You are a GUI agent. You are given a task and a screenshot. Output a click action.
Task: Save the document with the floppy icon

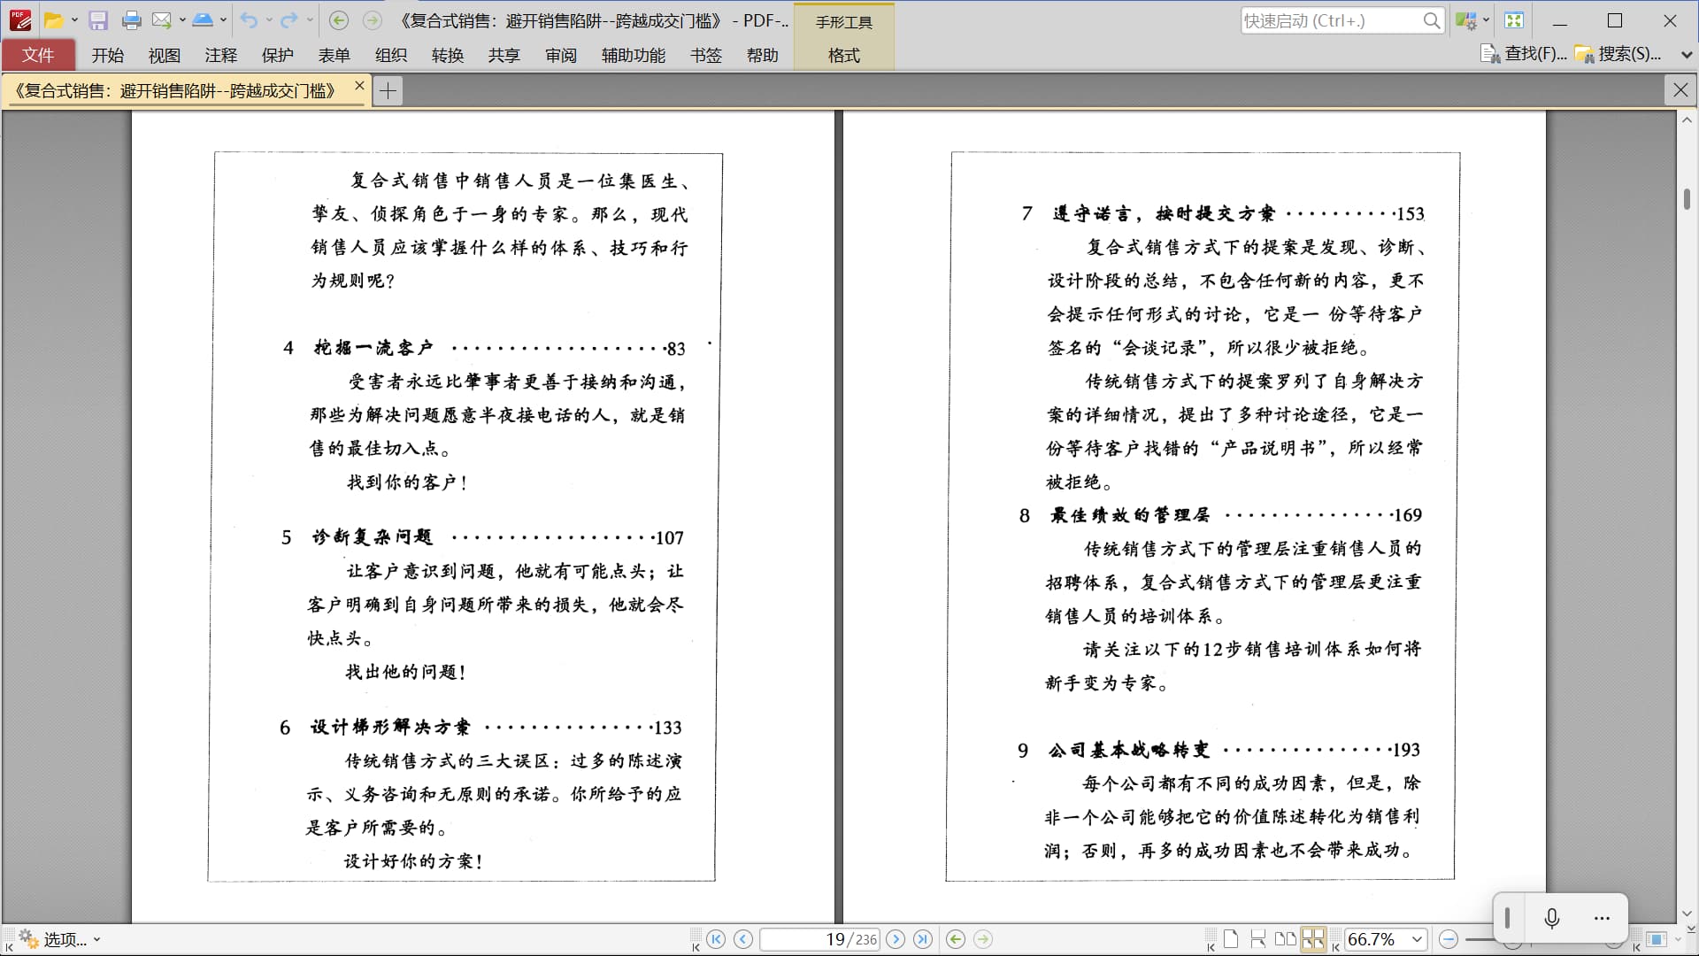click(x=98, y=20)
